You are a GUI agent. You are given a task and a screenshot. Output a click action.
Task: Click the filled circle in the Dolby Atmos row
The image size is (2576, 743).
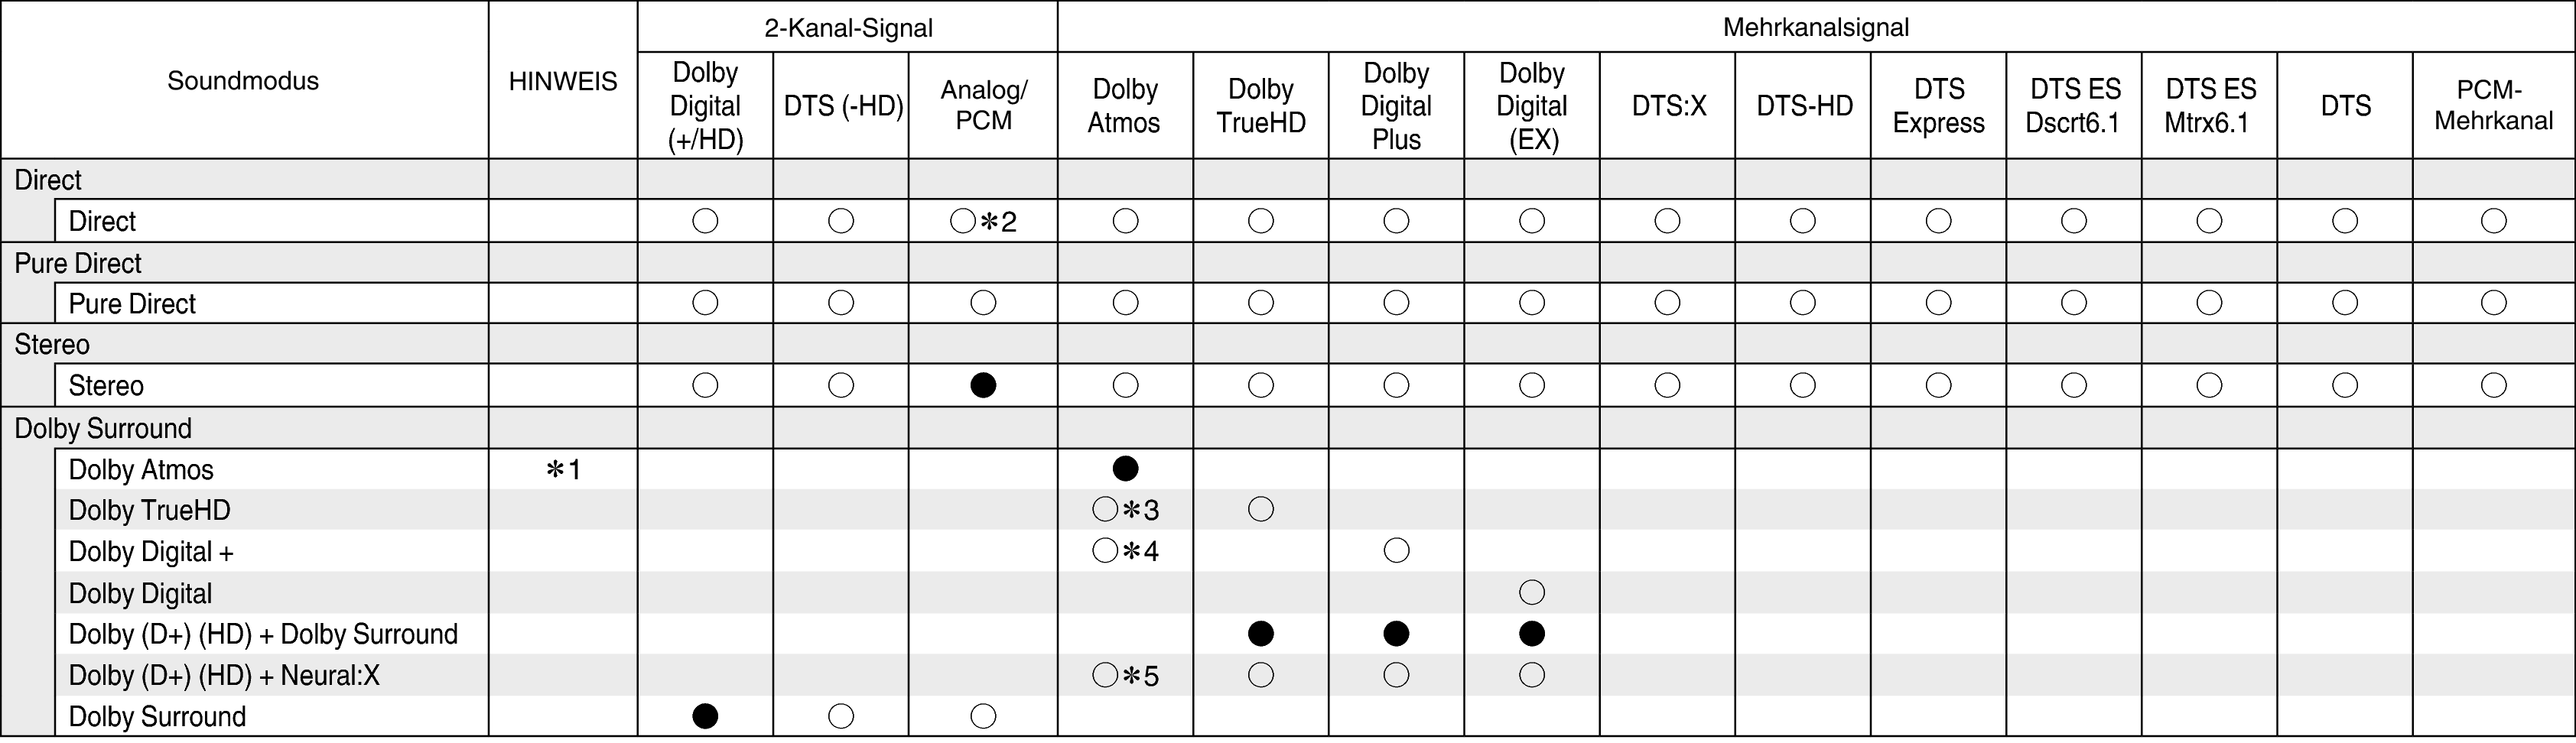point(1125,468)
